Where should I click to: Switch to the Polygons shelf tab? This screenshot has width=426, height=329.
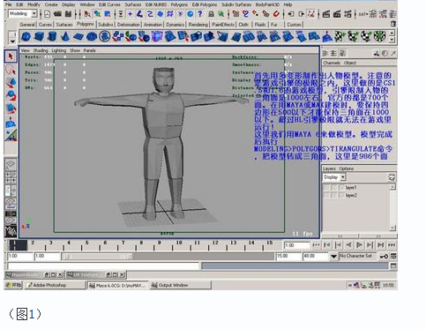pyautogui.click(x=86, y=24)
